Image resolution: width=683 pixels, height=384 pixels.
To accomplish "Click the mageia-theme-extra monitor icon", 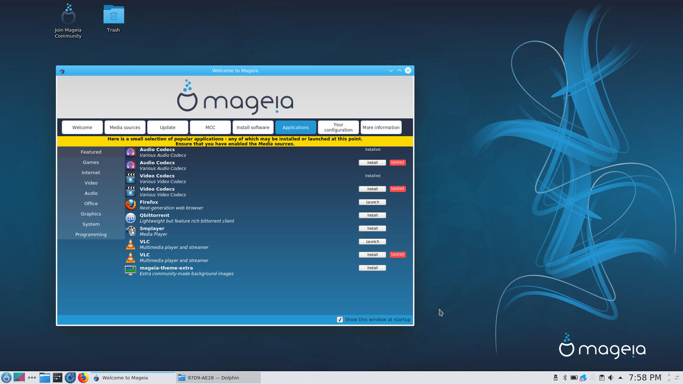I will coord(130,270).
